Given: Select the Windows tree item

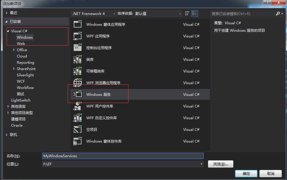Looking at the screenshot, I should point(25,37).
